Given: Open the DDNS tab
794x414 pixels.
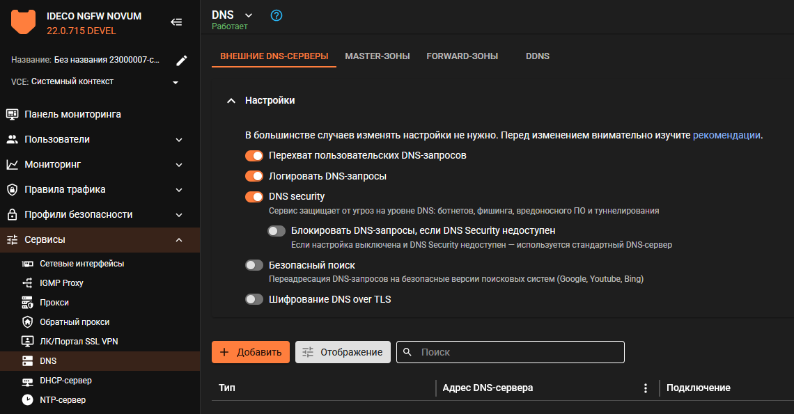Looking at the screenshot, I should tap(537, 56).
